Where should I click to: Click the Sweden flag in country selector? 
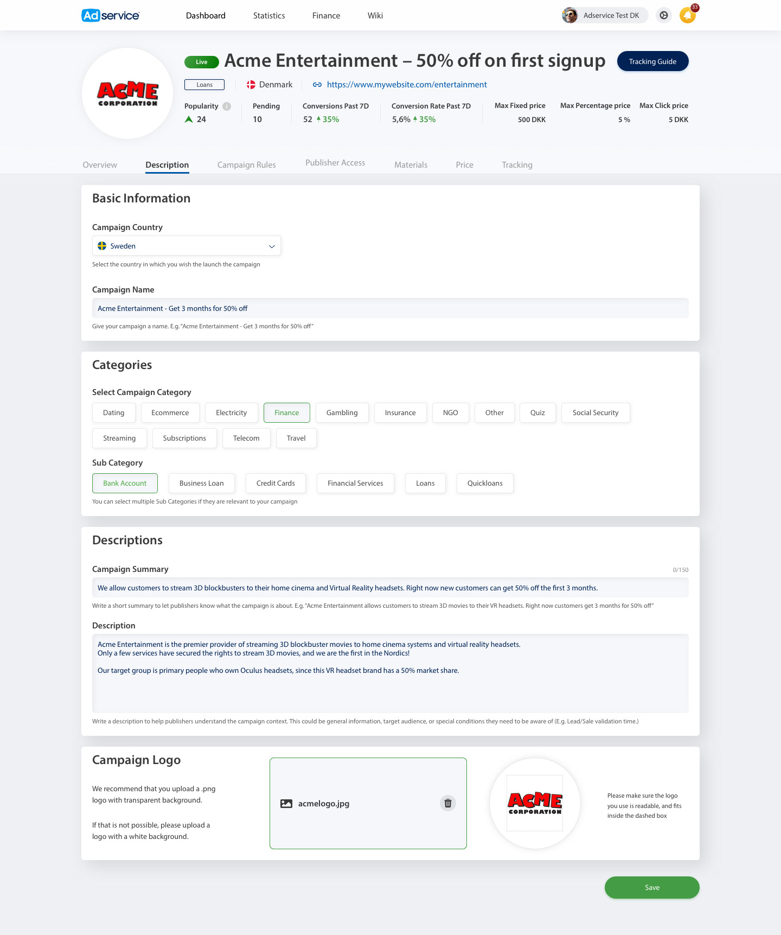[x=102, y=246]
